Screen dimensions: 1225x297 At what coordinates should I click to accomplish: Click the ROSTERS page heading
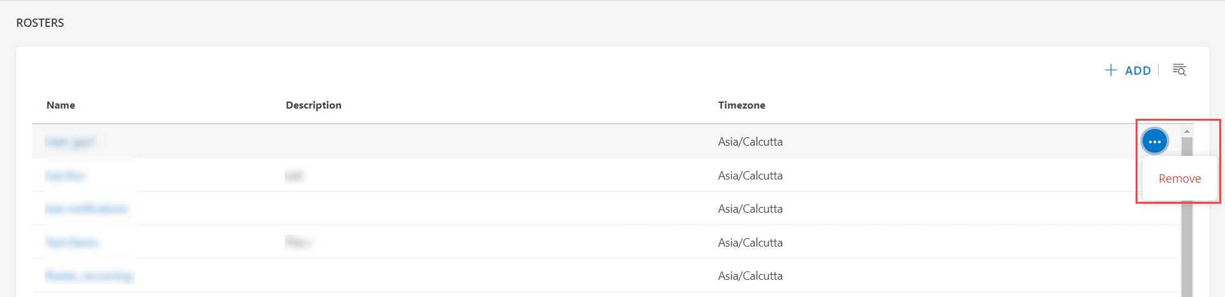point(40,23)
